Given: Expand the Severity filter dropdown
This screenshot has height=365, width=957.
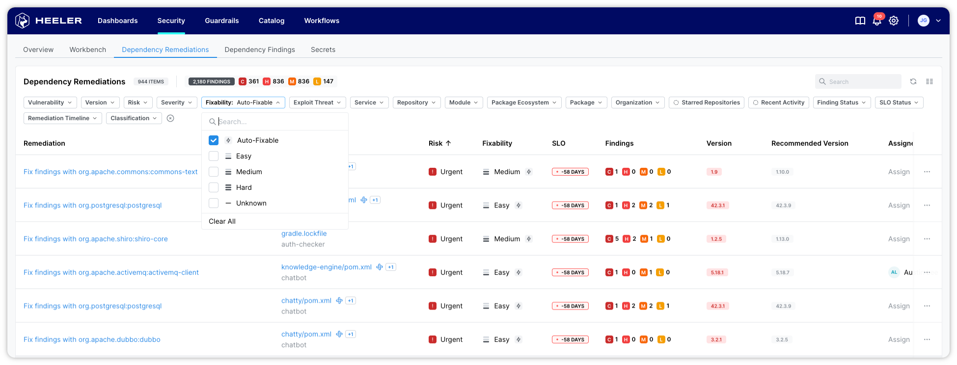Looking at the screenshot, I should coord(177,103).
